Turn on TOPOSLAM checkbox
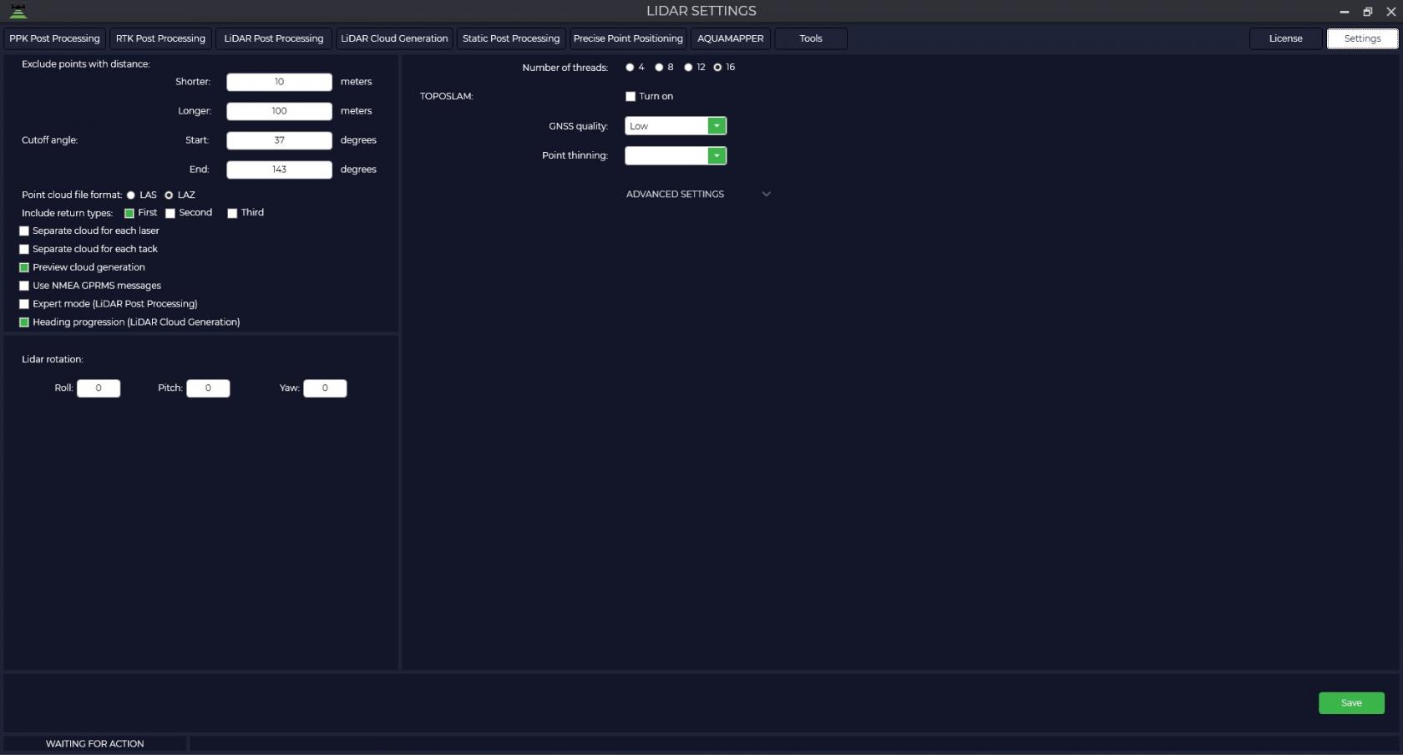This screenshot has height=755, width=1403. pos(631,97)
